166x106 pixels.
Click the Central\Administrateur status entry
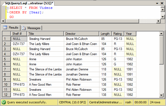click(x=106, y=102)
